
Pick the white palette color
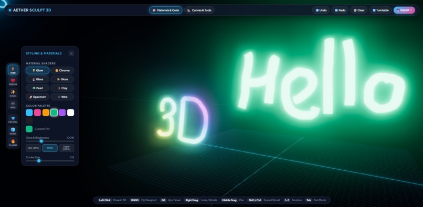coord(71,112)
